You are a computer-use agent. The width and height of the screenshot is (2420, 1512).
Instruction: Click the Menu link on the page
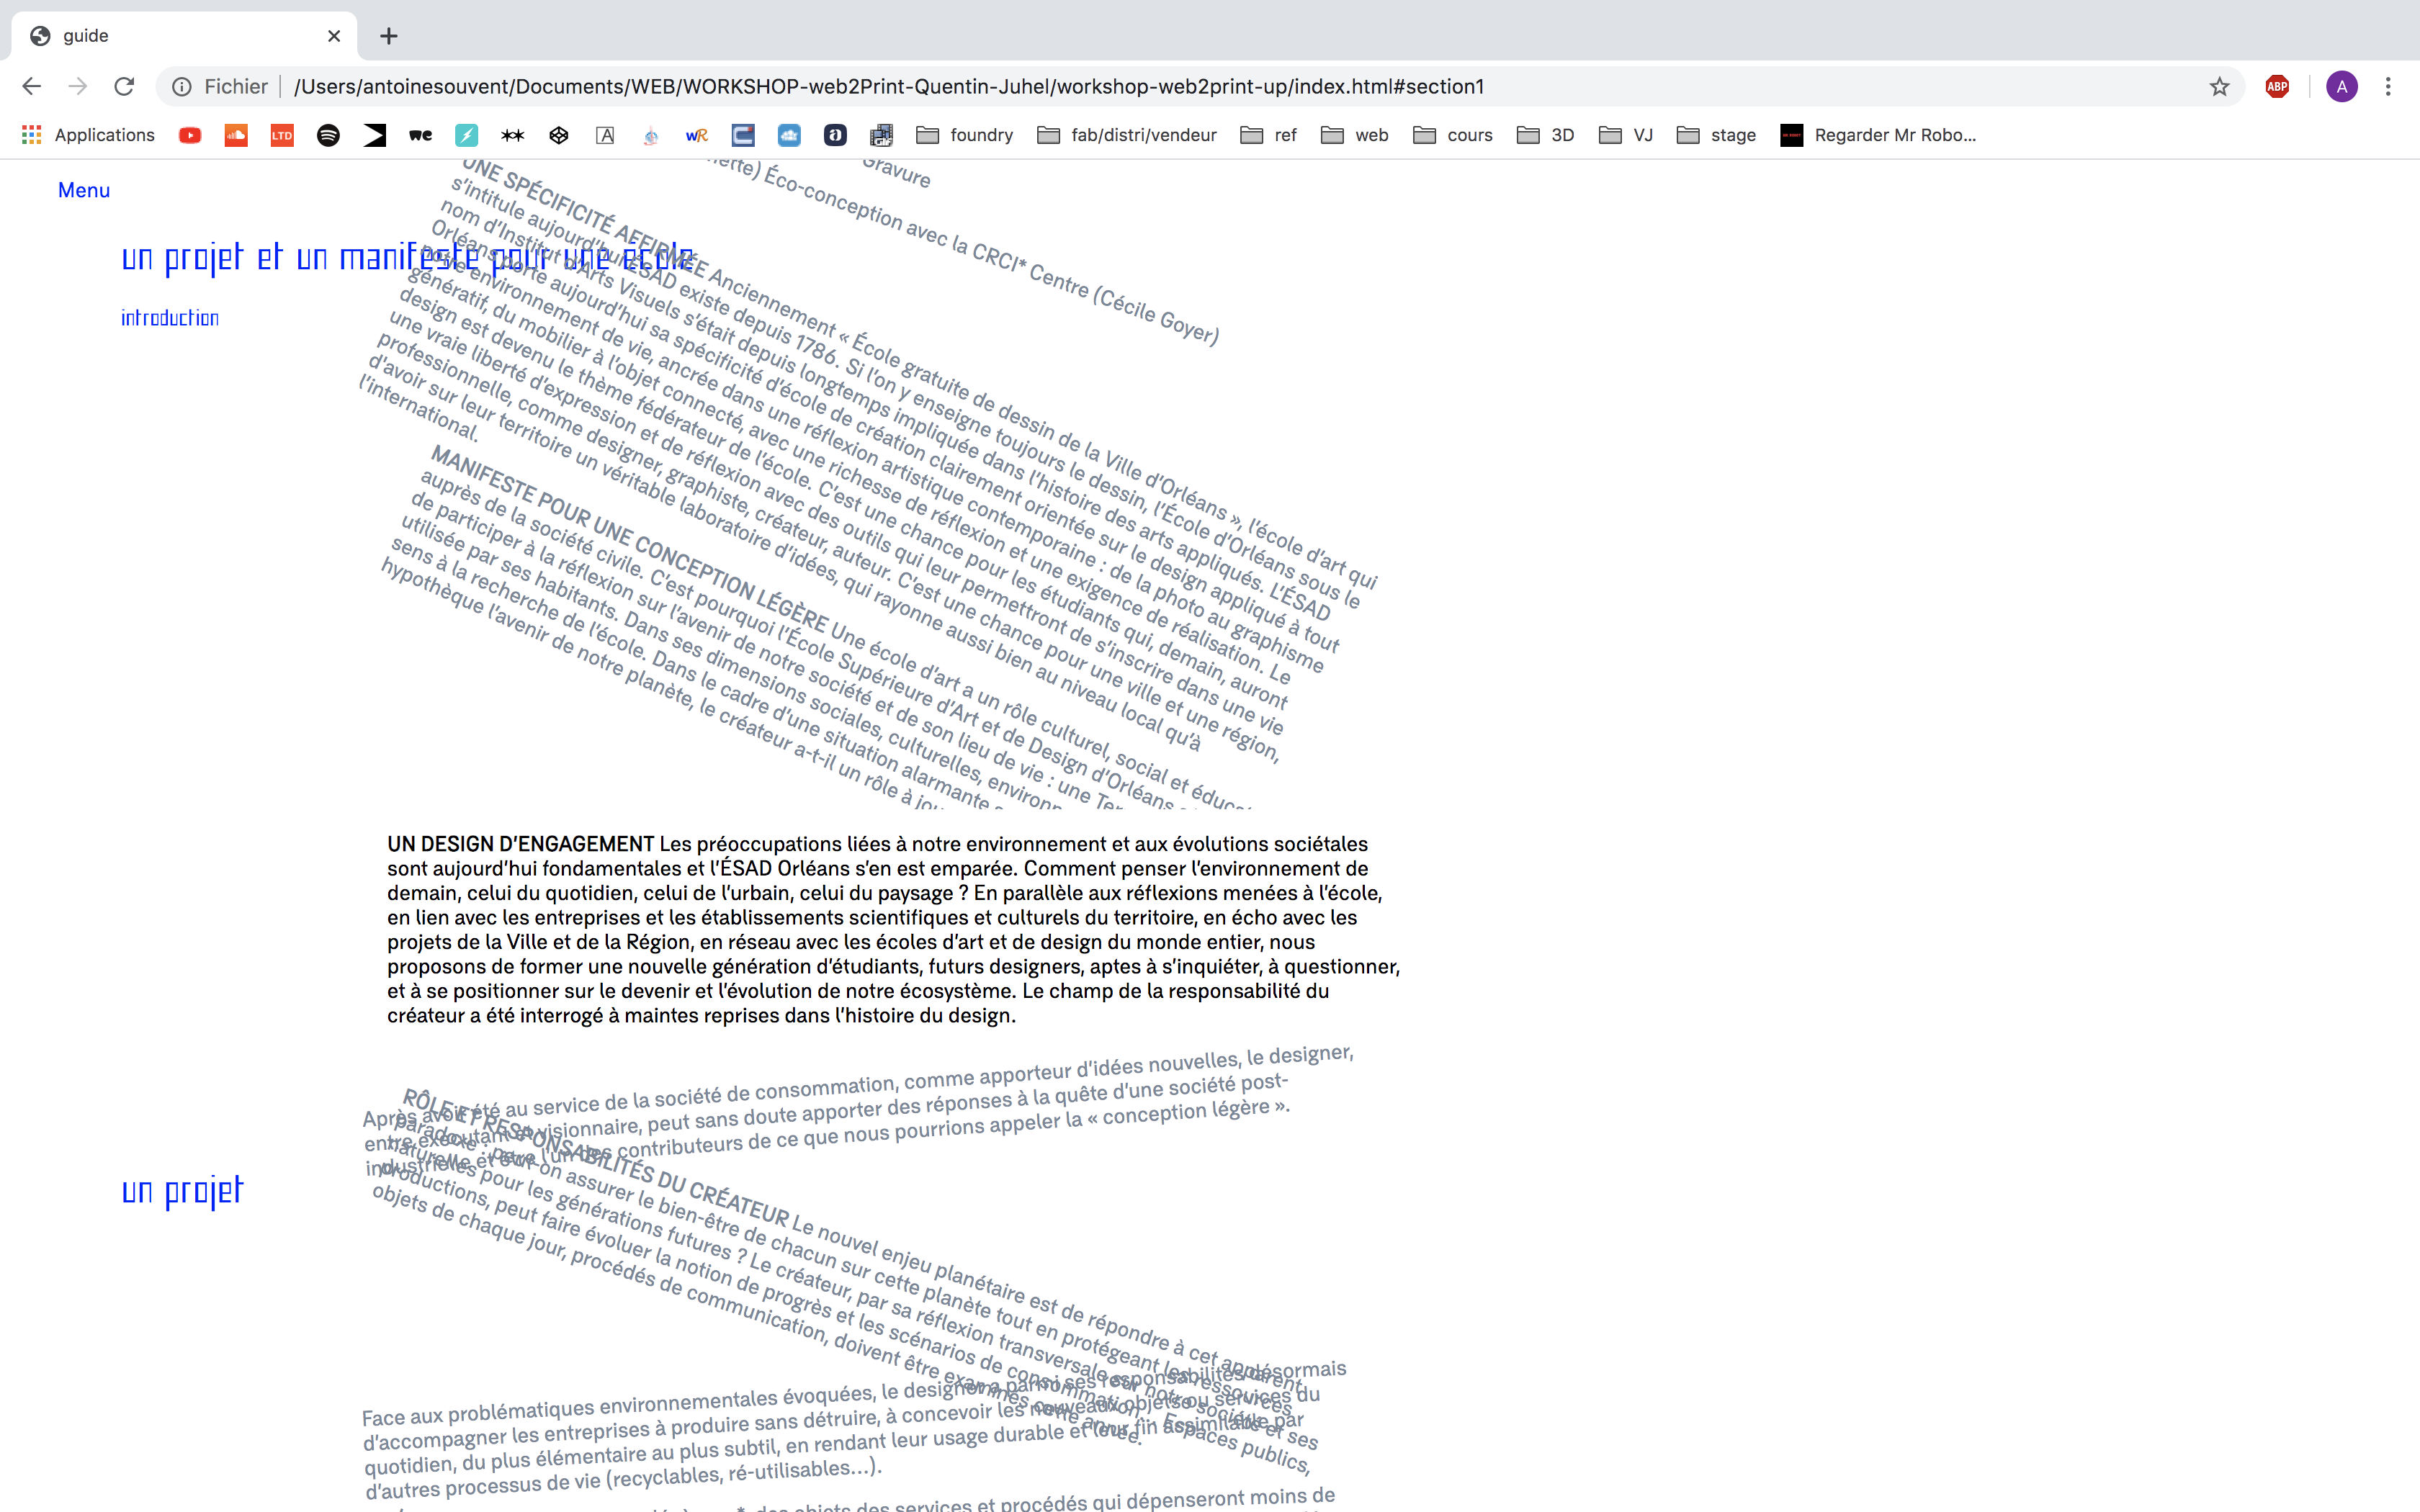(84, 190)
